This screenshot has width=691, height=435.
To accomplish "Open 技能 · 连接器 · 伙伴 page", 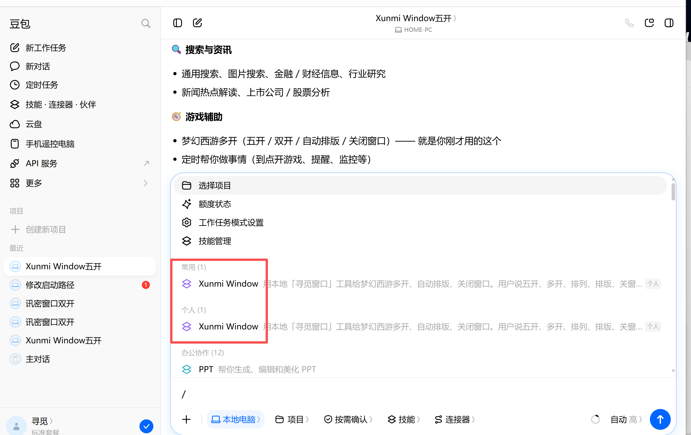I will tap(80, 104).
